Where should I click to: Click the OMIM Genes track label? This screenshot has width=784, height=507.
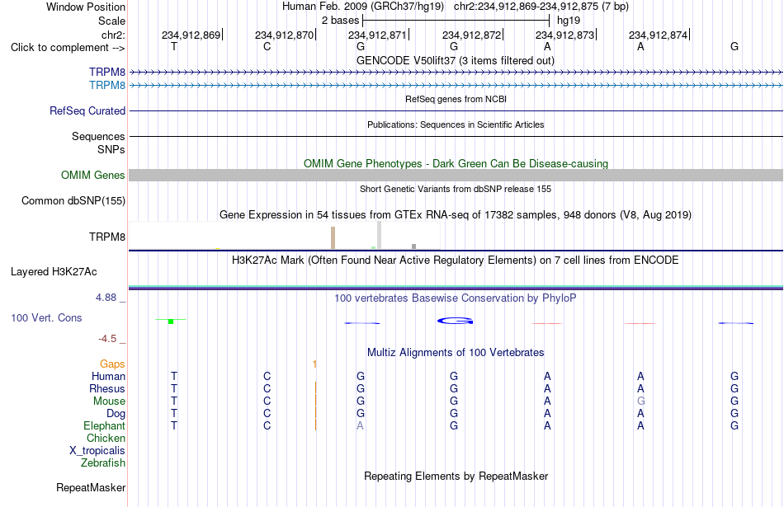pos(93,176)
